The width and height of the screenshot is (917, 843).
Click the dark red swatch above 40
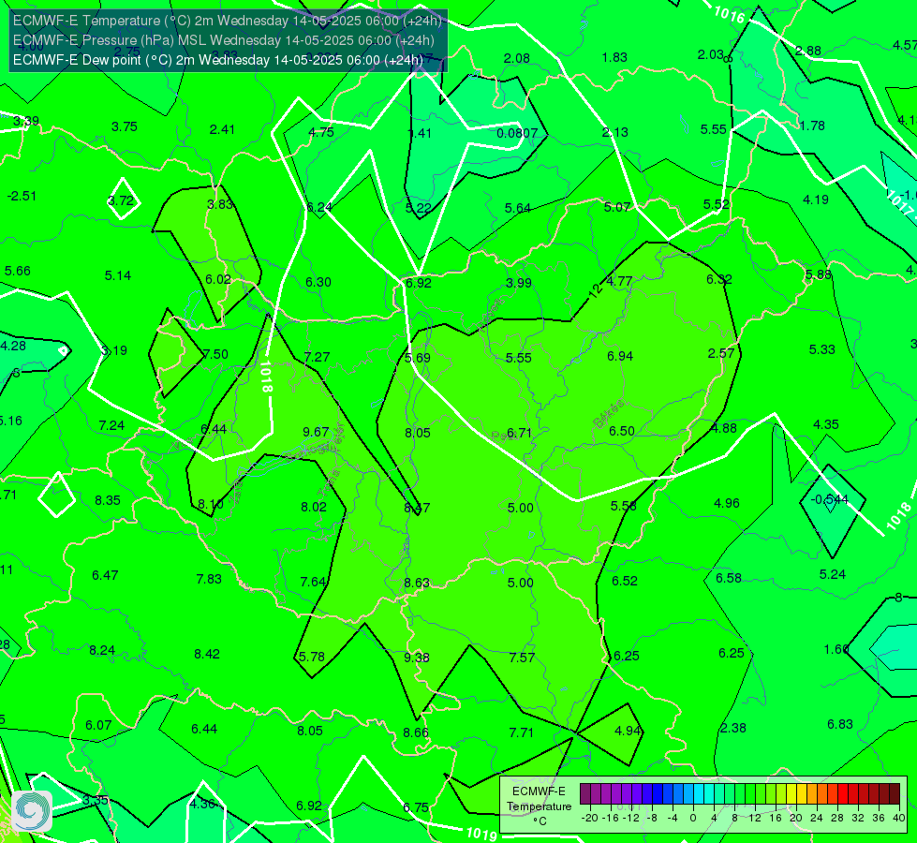[895, 794]
